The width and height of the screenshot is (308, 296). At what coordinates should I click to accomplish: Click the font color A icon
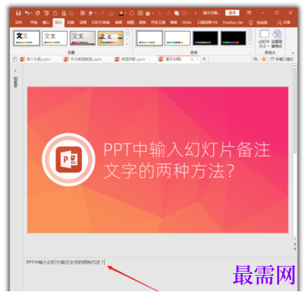point(121,13)
